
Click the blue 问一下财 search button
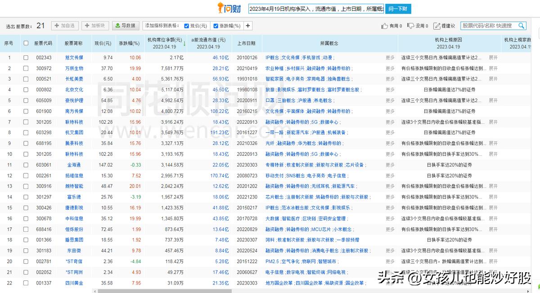click(x=397, y=9)
